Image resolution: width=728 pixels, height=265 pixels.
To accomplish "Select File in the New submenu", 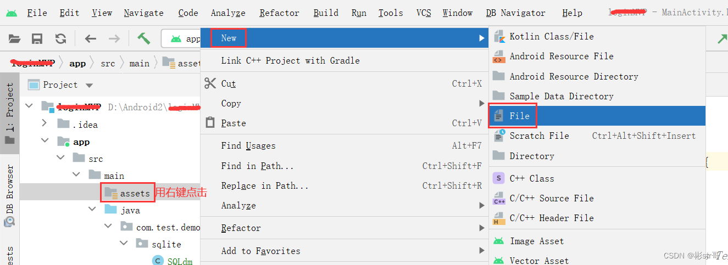I will (519, 116).
